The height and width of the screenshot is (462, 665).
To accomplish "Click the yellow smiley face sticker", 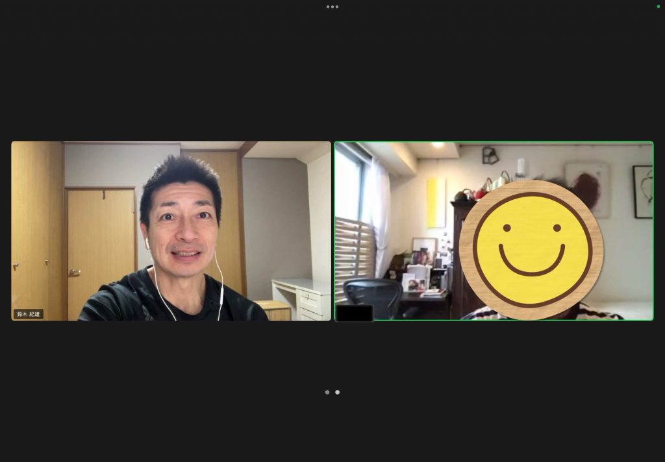I will pos(531,250).
